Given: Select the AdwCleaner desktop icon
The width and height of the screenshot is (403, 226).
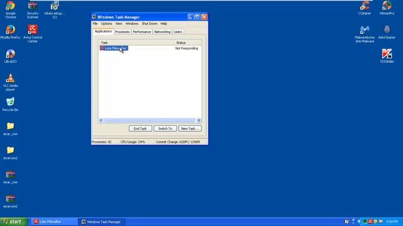Looking at the screenshot, I should point(387,32).
